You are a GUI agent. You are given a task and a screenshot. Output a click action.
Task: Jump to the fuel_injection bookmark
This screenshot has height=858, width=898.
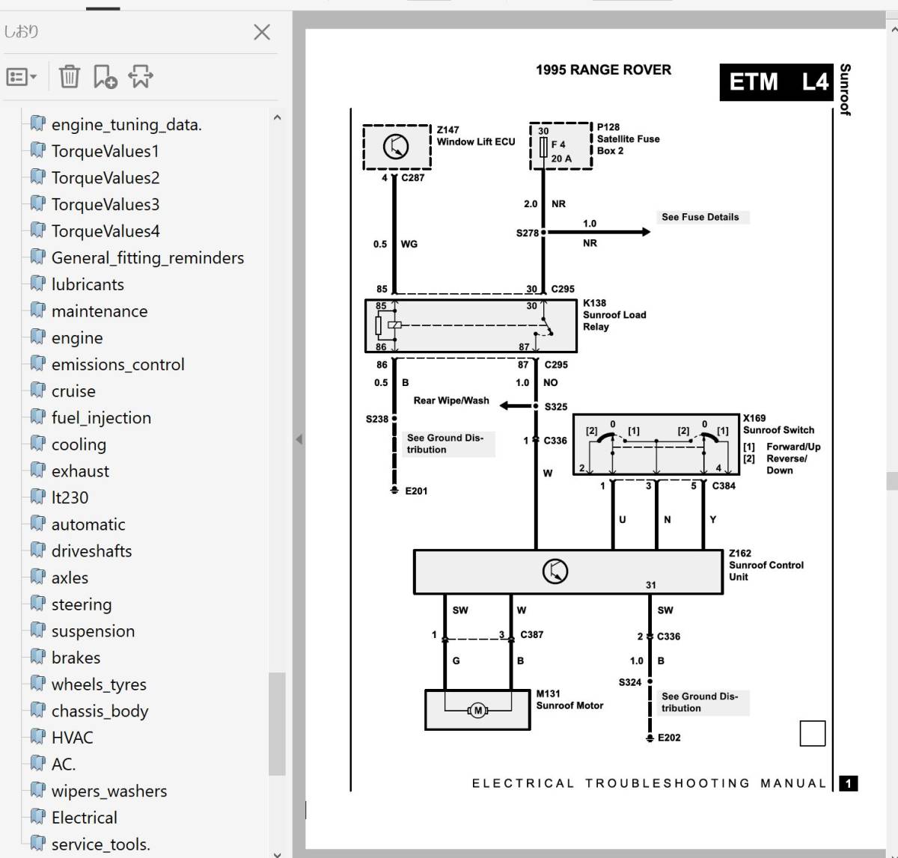click(101, 418)
